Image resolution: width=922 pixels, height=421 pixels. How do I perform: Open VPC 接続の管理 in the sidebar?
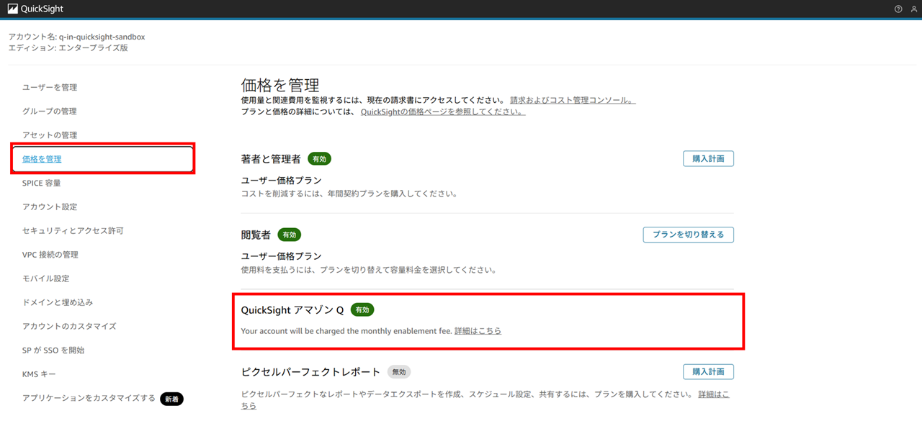tap(50, 254)
